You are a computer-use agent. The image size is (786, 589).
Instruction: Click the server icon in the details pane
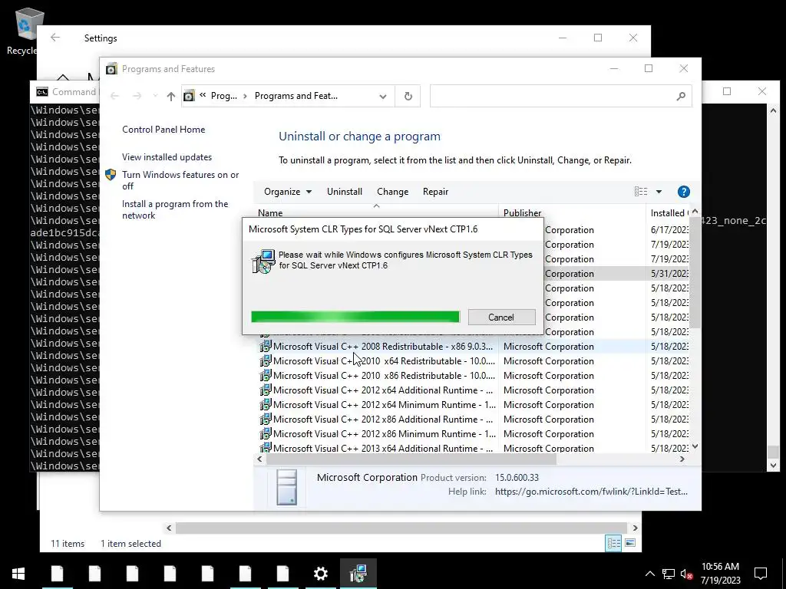[287, 486]
